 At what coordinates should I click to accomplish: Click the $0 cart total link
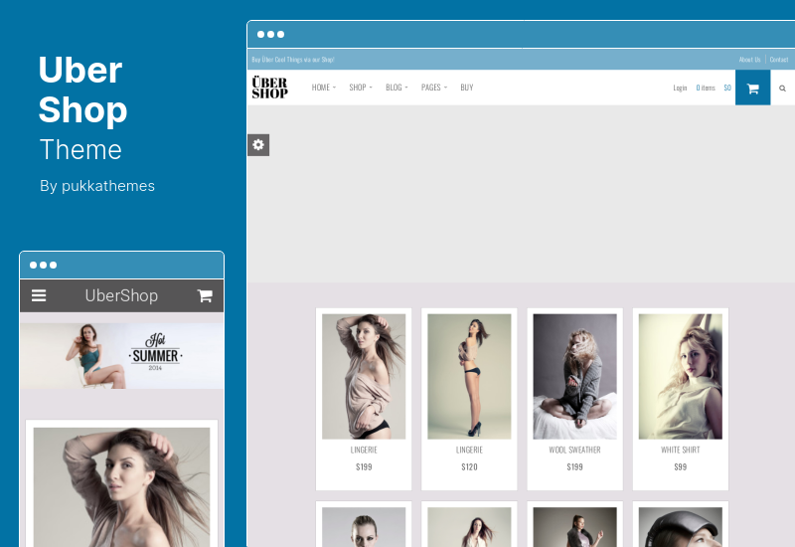(727, 88)
